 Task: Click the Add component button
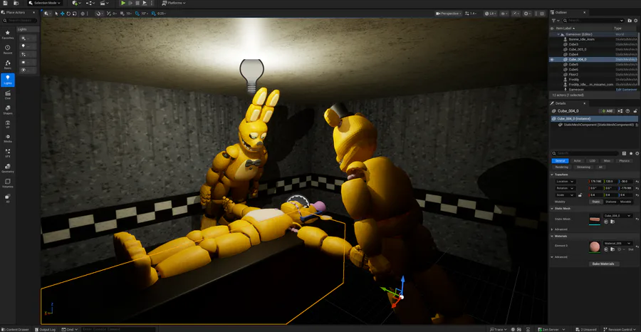pos(607,111)
